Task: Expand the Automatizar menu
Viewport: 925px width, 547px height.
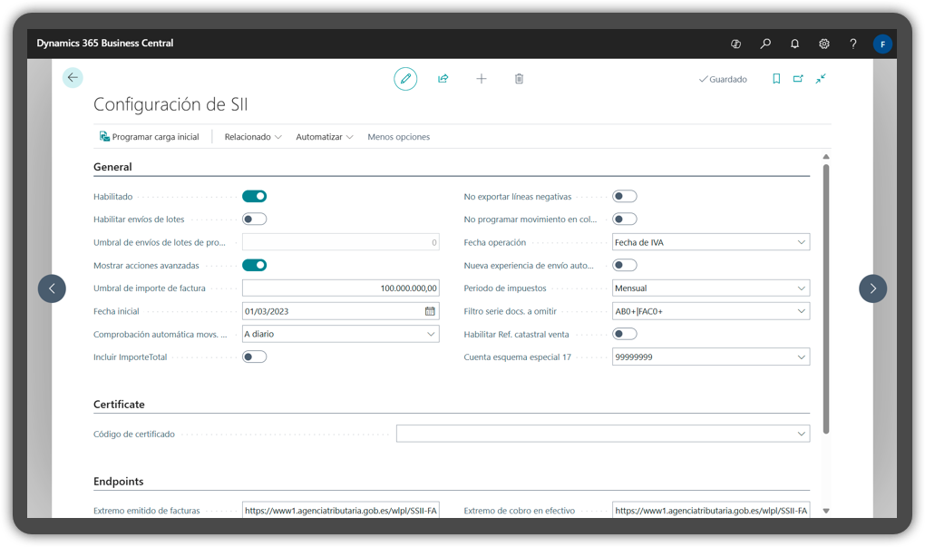Action: tap(325, 137)
